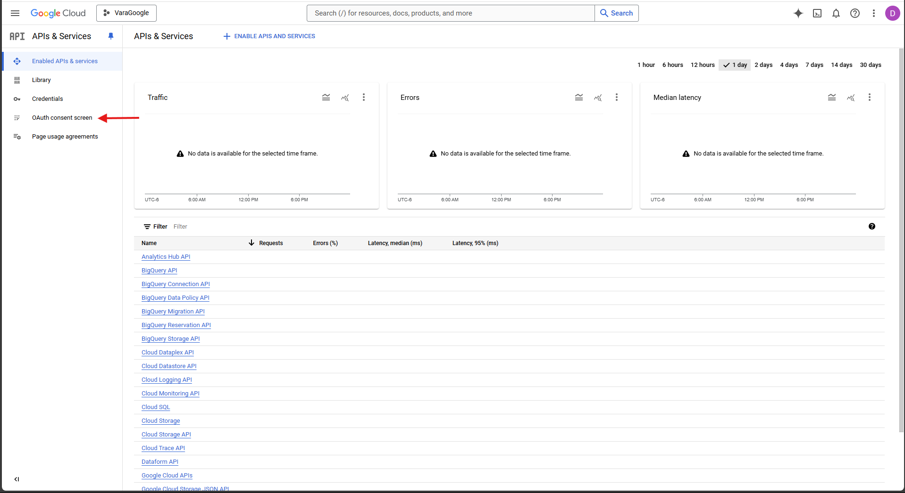905x493 pixels.
Task: Open Credentials in the sidebar
Action: point(62,99)
